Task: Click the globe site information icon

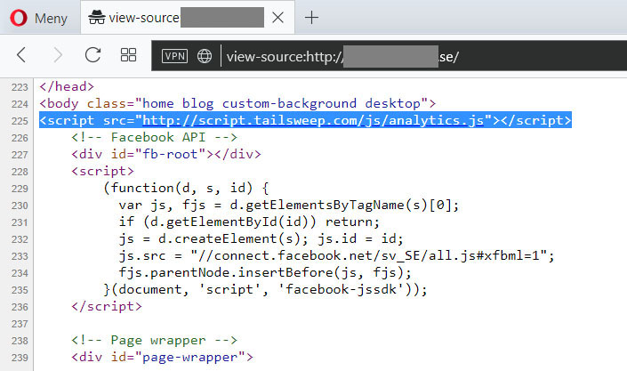Action: (x=205, y=56)
